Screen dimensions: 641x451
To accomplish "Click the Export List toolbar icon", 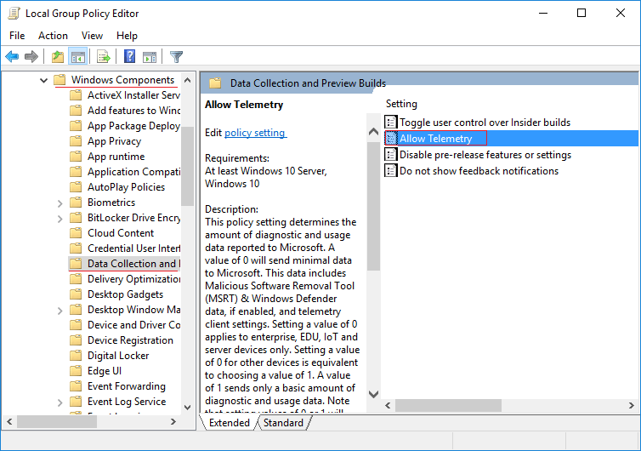I will coord(104,57).
